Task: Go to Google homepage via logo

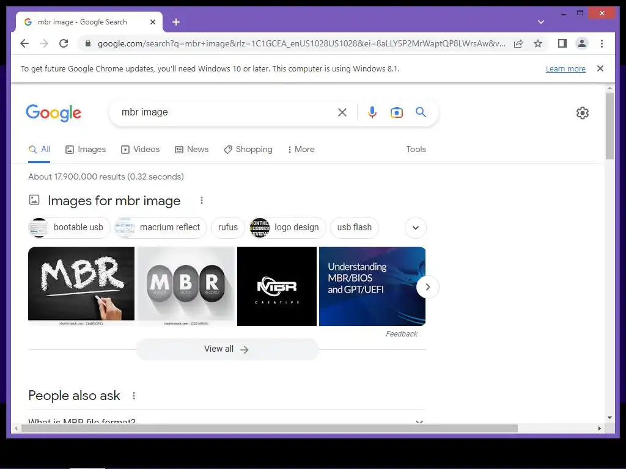Action: click(54, 113)
